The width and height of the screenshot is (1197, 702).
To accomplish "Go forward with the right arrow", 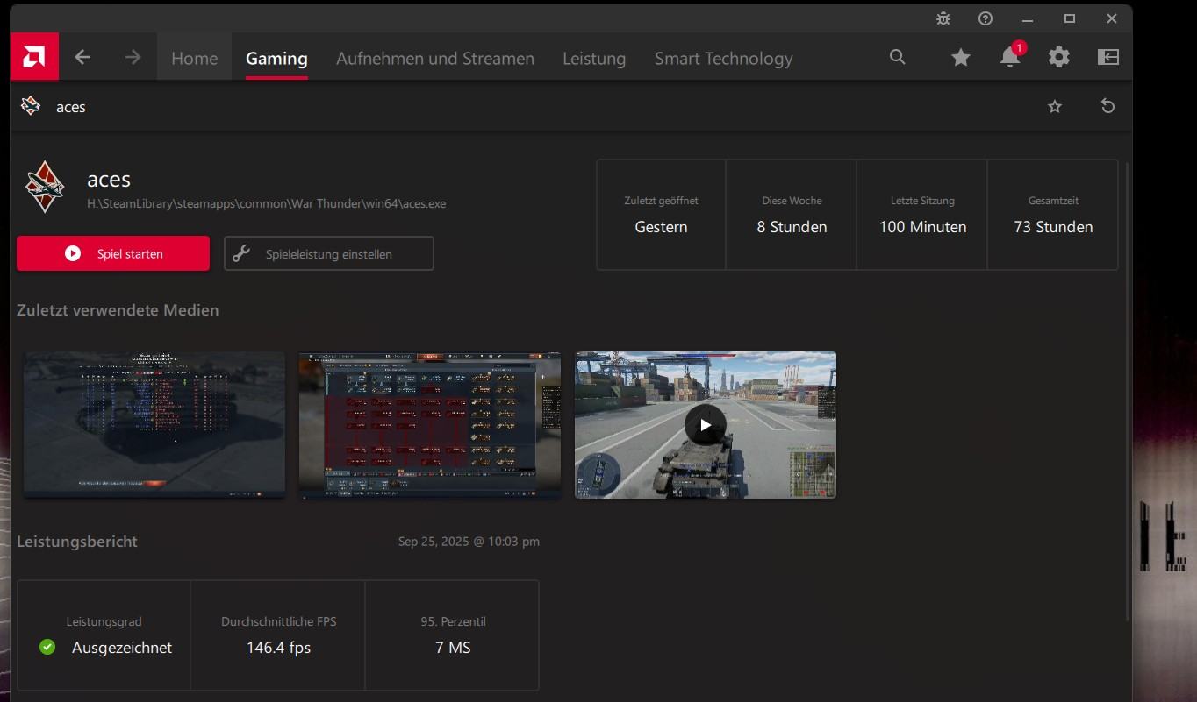I will pyautogui.click(x=133, y=58).
